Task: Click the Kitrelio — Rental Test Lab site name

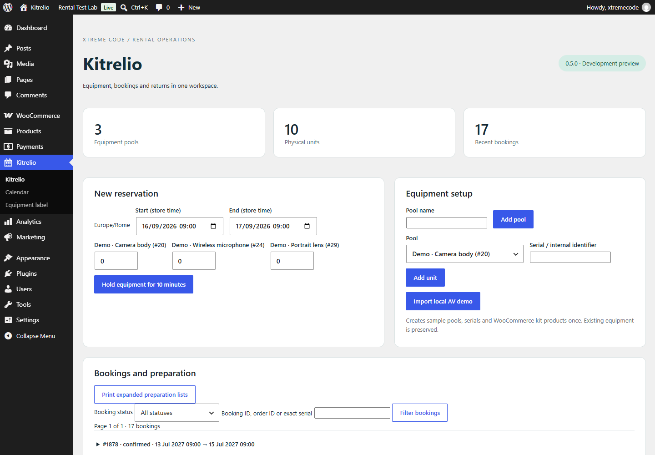Action: (64, 7)
